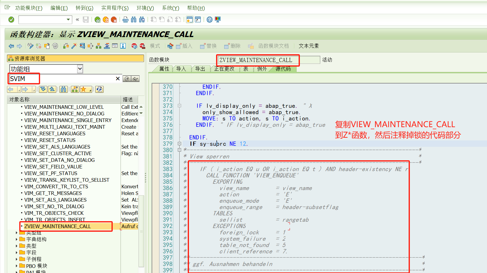Open the 环境(V) menu
The width and height of the screenshot is (487, 273).
pos(145,8)
